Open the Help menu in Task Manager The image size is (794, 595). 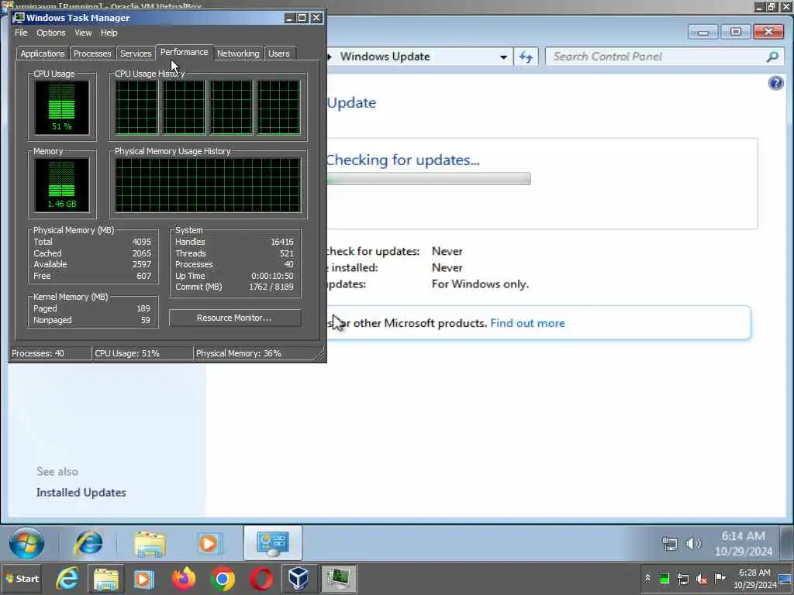click(109, 33)
